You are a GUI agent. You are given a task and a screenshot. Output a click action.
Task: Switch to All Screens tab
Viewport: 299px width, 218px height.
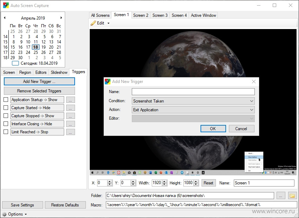[100, 15]
